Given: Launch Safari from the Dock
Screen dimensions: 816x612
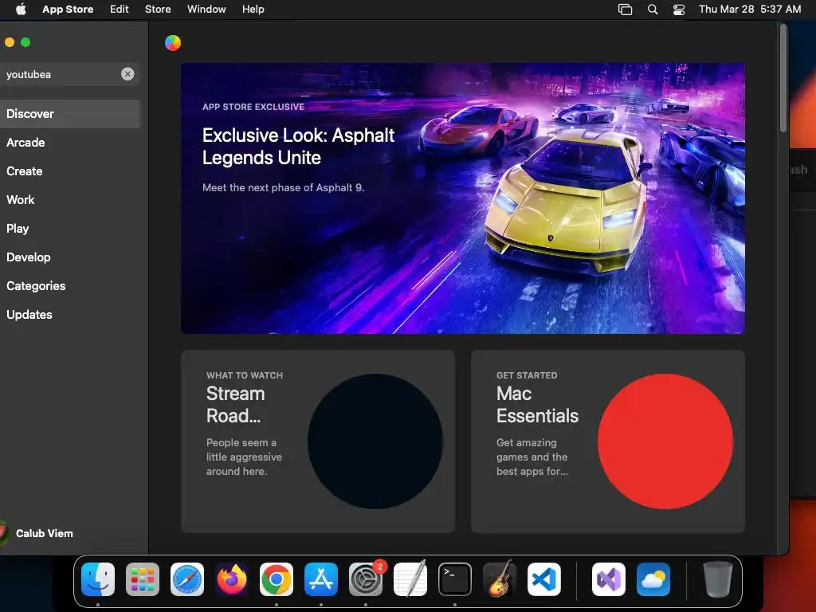Looking at the screenshot, I should [x=187, y=579].
